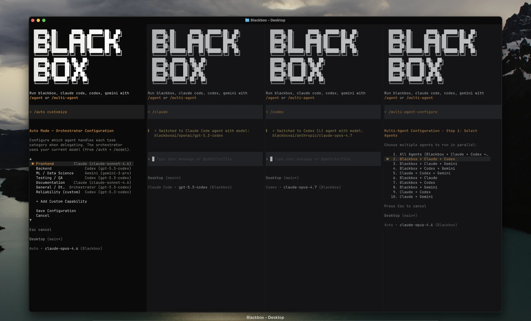Click Claude (claude-sonnet-4.6) value on the Frontend row

pos(102,164)
